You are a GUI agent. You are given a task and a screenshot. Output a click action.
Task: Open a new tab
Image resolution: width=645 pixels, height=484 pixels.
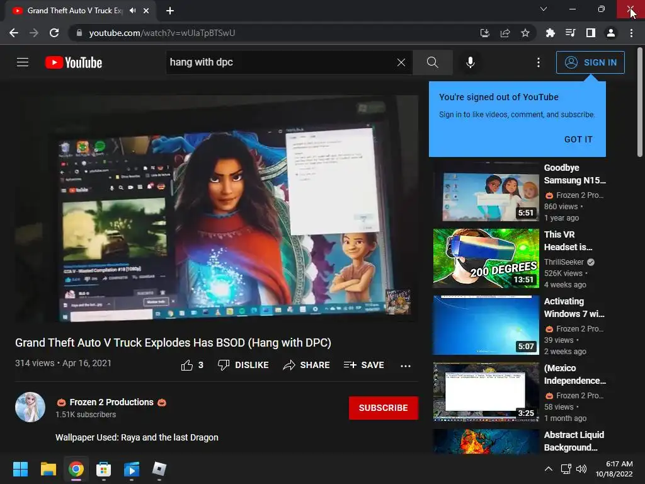pyautogui.click(x=170, y=11)
